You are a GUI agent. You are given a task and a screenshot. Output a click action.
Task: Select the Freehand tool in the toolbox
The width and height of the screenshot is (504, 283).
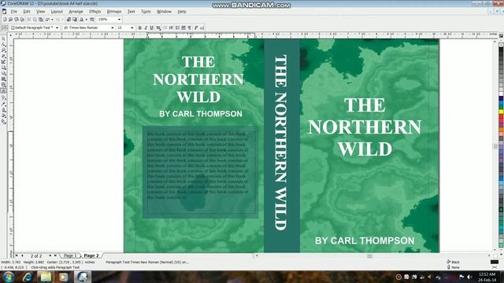click(4, 56)
